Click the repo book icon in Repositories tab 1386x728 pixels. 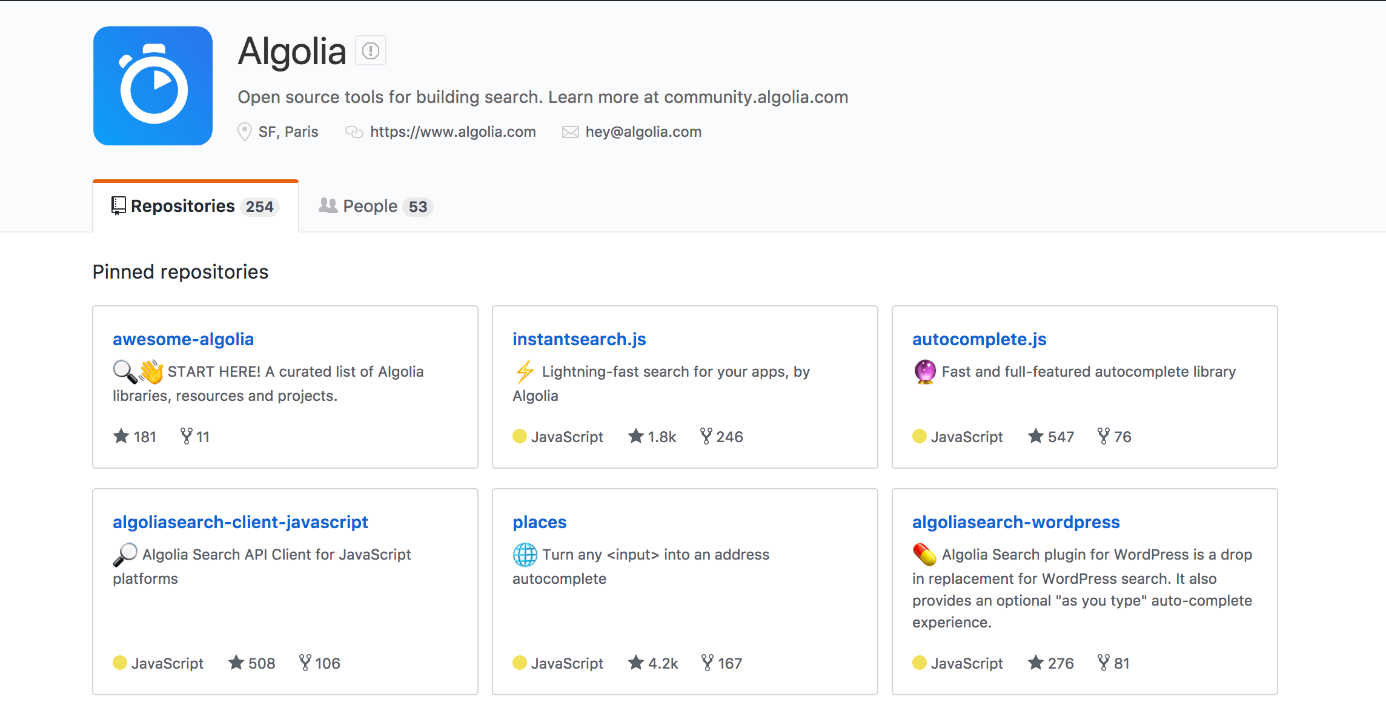coord(118,206)
